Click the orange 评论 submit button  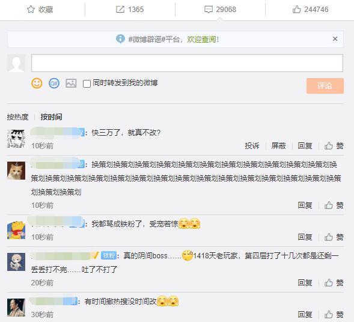pyautogui.click(x=325, y=86)
